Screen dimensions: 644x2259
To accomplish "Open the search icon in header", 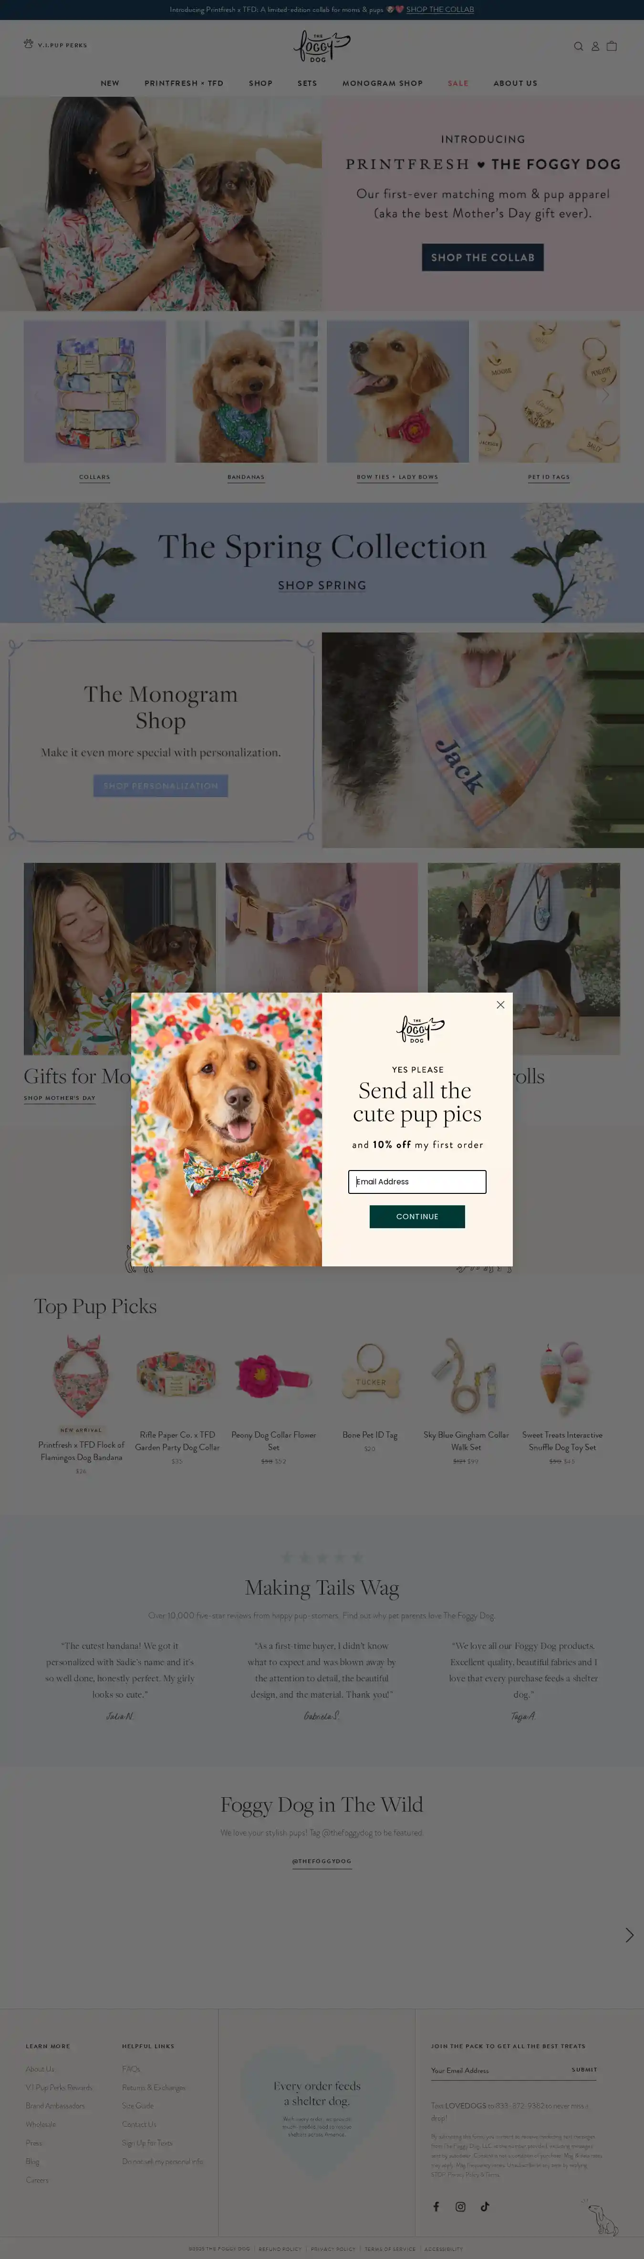I will (578, 46).
